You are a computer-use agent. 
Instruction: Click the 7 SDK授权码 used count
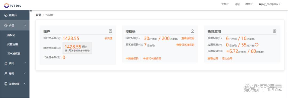145,45
